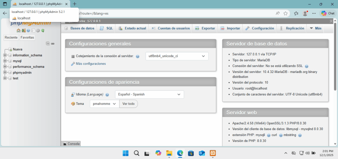The image size is (338, 159).
Task: Collapse all navigation tree items icon
Action: pyautogui.click(x=48, y=44)
